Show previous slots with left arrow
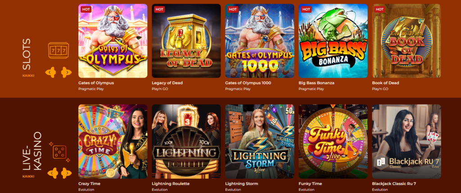 click(x=50, y=72)
